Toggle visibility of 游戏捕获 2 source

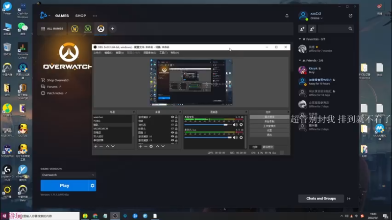point(172,117)
